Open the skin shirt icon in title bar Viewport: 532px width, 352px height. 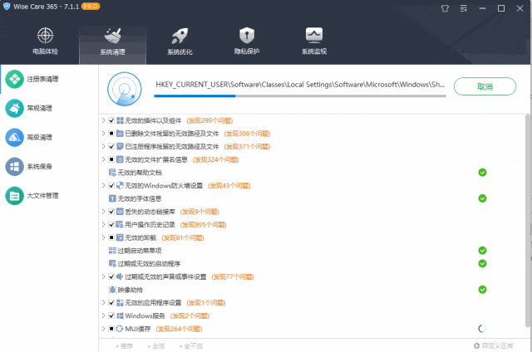445,8
